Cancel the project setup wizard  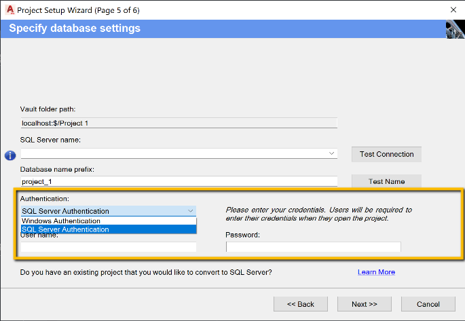pos(428,304)
